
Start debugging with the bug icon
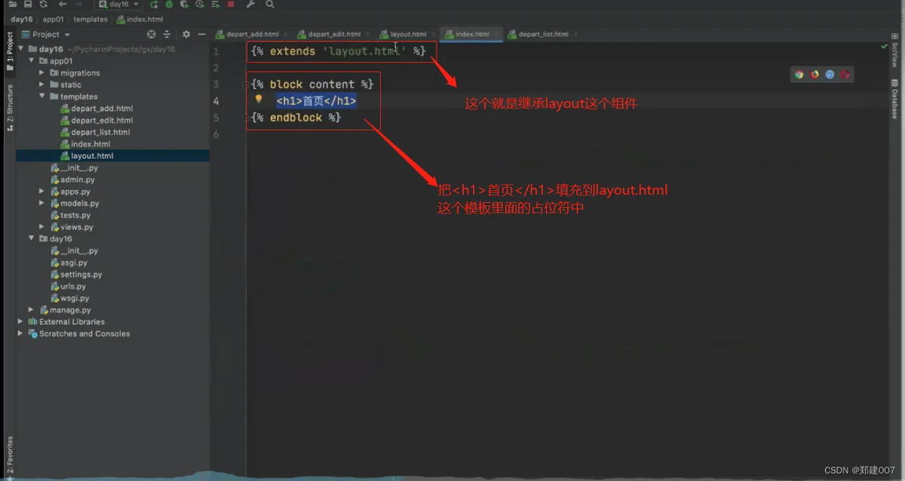(x=170, y=4)
